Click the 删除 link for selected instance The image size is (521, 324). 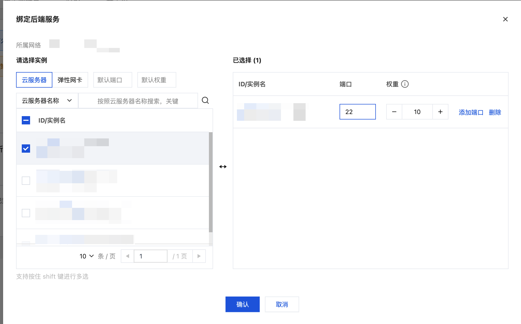click(495, 112)
